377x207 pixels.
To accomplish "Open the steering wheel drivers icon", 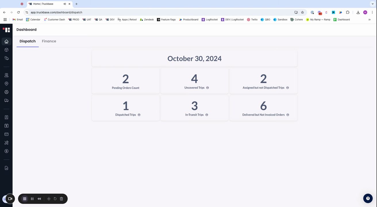I will [x=6, y=92].
